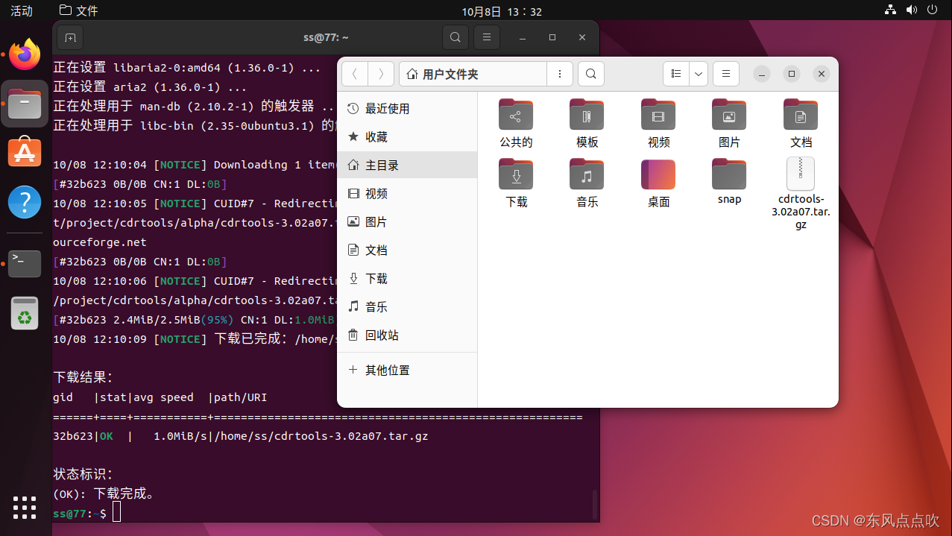The image size is (952, 536).
Task: Open Firefox from the dock
Action: click(x=24, y=54)
